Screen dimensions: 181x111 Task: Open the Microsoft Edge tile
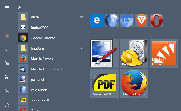click(x=97, y=20)
